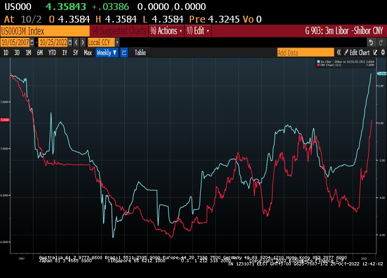This screenshot has width=387, height=278.
Task: Select the 3D time range tab
Action: (17, 52)
